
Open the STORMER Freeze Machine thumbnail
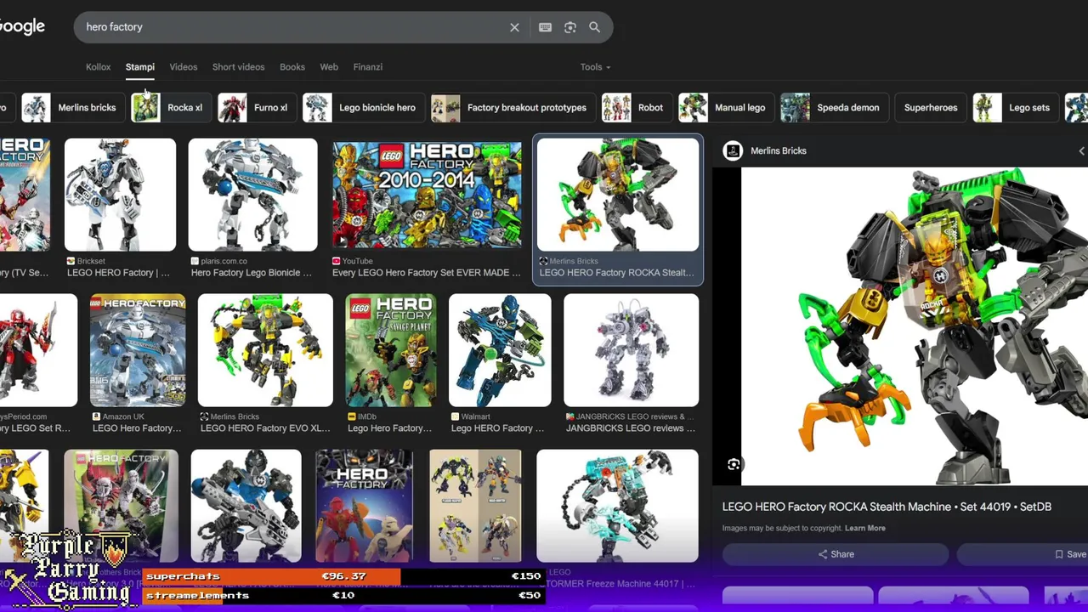coord(617,506)
